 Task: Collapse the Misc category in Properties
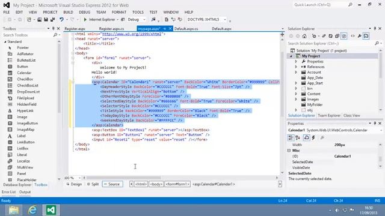(289, 151)
